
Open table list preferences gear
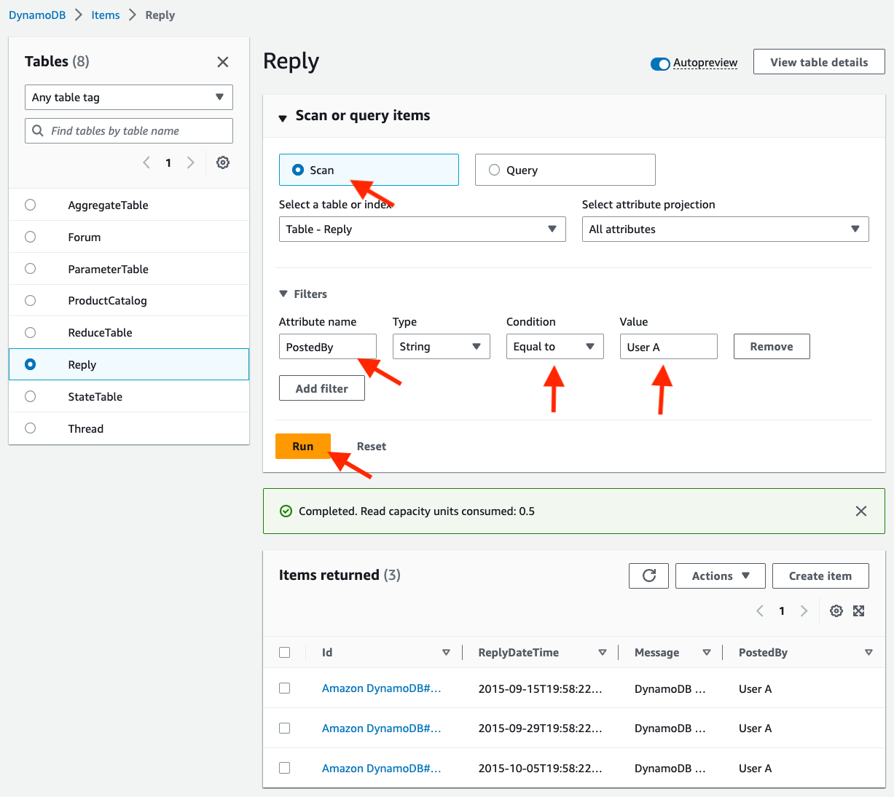pos(223,162)
